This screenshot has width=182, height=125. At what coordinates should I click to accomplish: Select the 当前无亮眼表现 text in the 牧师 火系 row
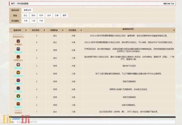pos(129,105)
